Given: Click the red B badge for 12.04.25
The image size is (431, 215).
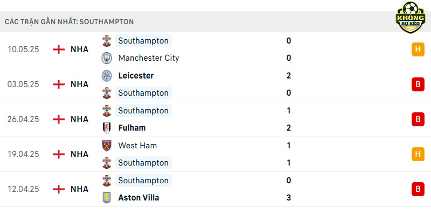Looking at the screenshot, I should pos(418,189).
